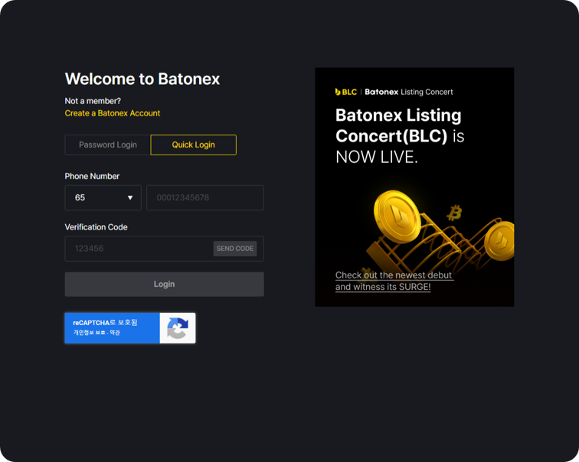Focus the phone number input field
The height and width of the screenshot is (462, 579).
[x=205, y=197]
